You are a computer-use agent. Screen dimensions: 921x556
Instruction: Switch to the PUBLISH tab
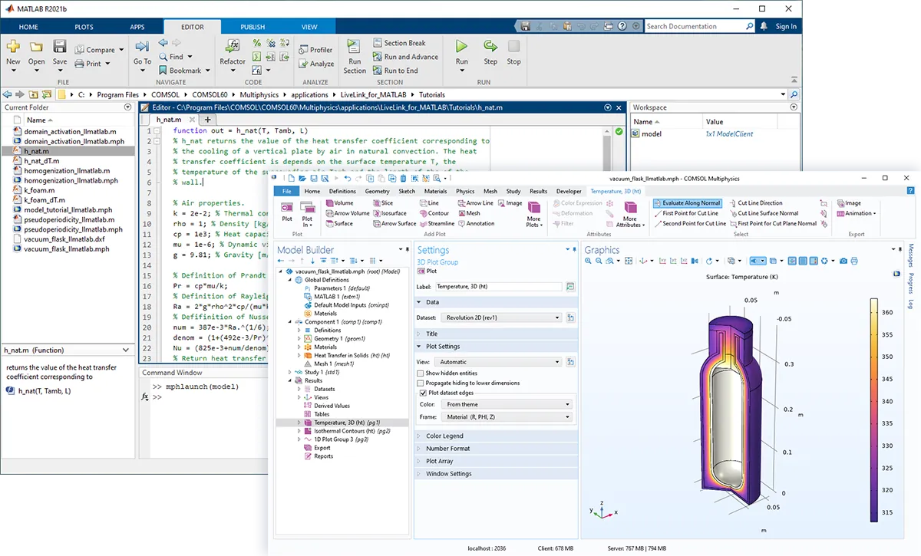pos(253,27)
